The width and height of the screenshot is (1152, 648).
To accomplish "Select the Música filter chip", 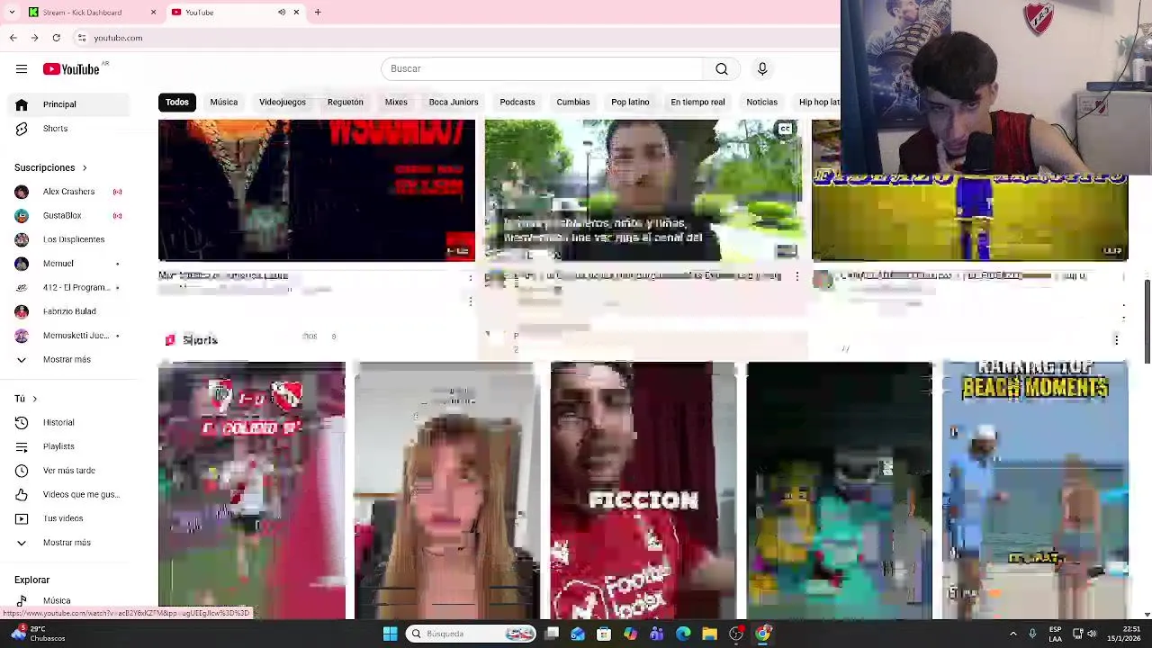I will tap(224, 103).
